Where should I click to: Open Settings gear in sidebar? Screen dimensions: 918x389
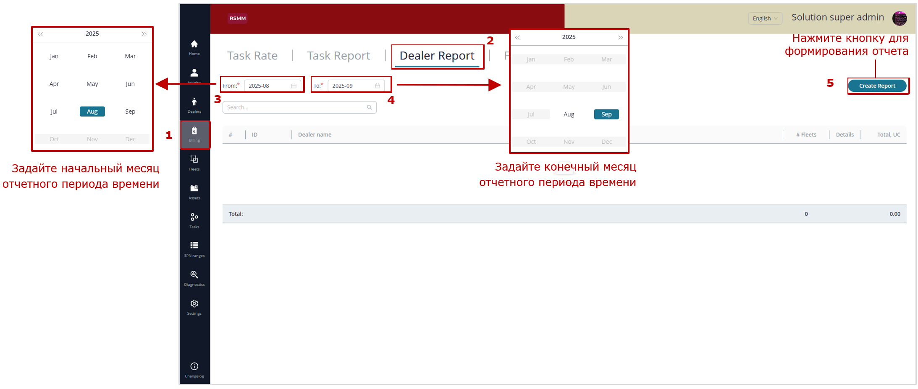click(194, 306)
